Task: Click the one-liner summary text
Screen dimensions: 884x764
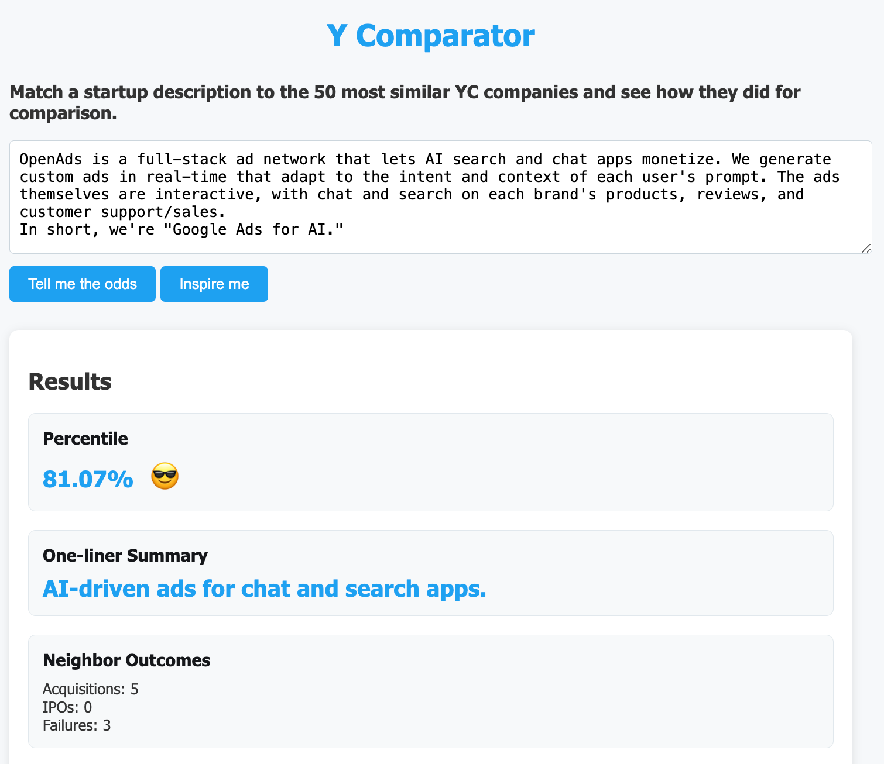Action: coord(263,589)
